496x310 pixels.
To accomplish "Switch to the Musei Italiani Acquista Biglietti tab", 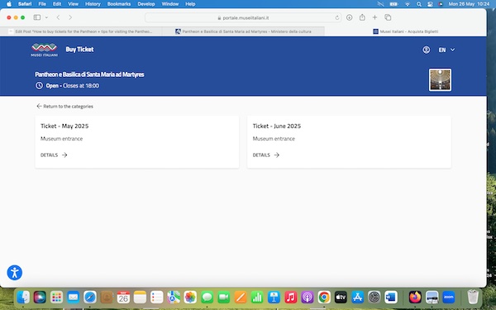I will click(x=406, y=31).
